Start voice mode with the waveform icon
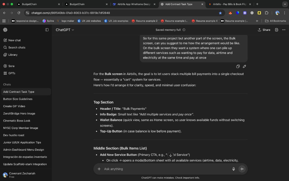The width and height of the screenshot is (289, 181). (x=242, y=169)
